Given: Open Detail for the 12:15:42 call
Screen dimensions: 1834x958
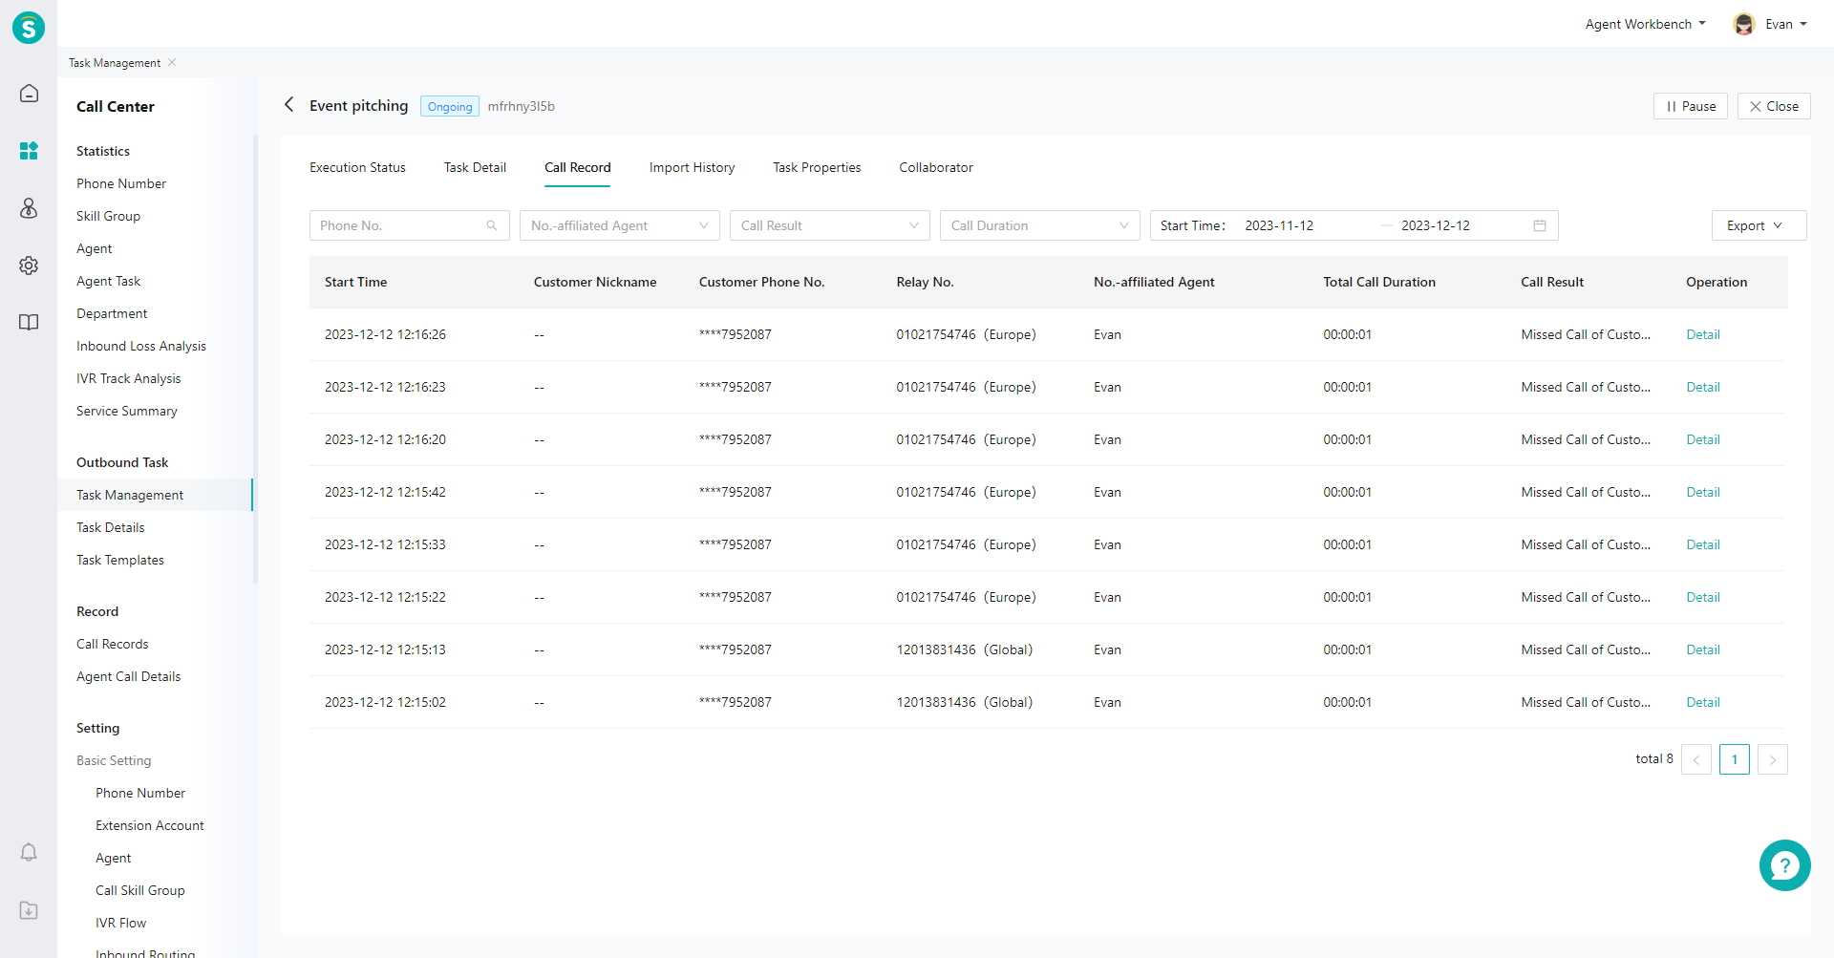Looking at the screenshot, I should [1702, 492].
